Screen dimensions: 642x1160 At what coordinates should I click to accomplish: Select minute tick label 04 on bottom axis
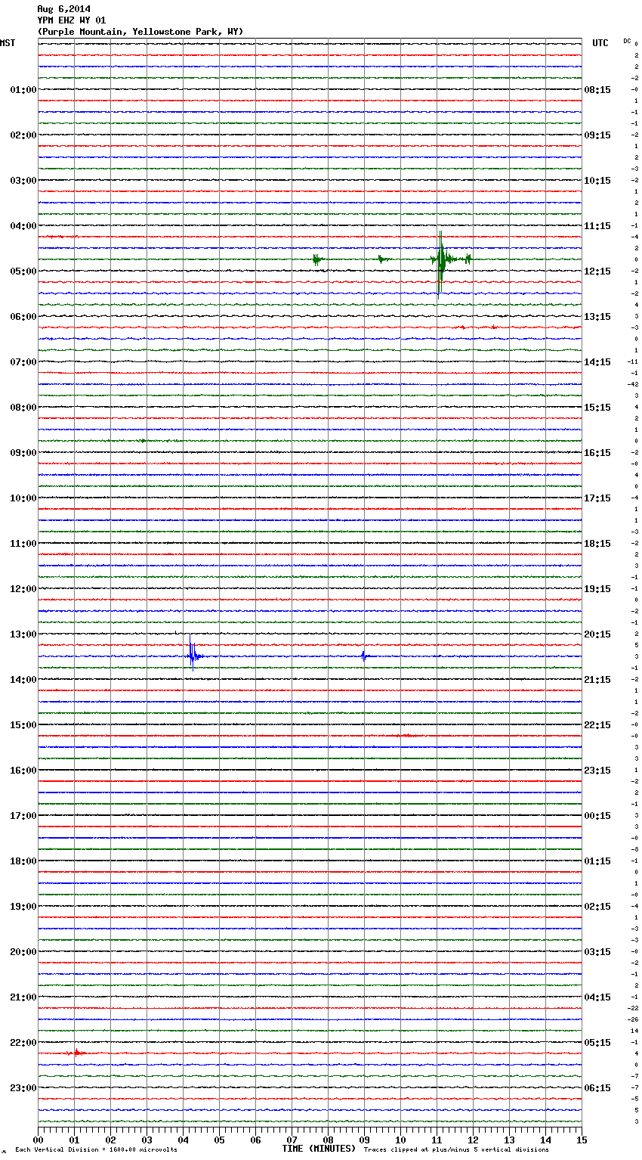[183, 1140]
